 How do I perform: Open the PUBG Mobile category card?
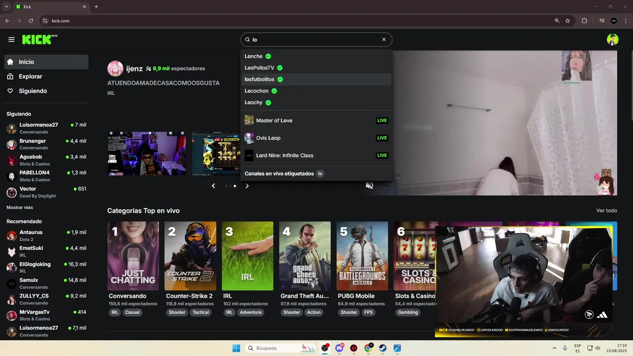[362, 256]
